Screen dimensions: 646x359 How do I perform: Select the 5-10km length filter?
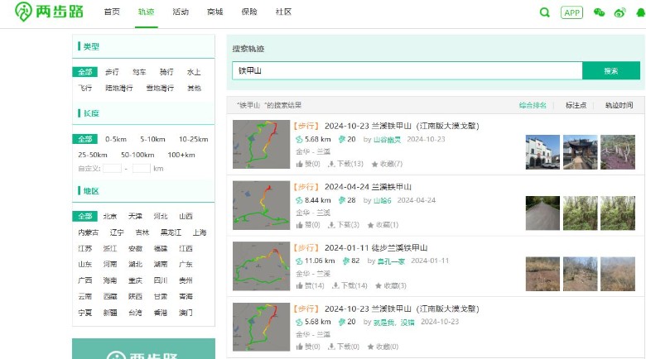pyautogui.click(x=152, y=139)
